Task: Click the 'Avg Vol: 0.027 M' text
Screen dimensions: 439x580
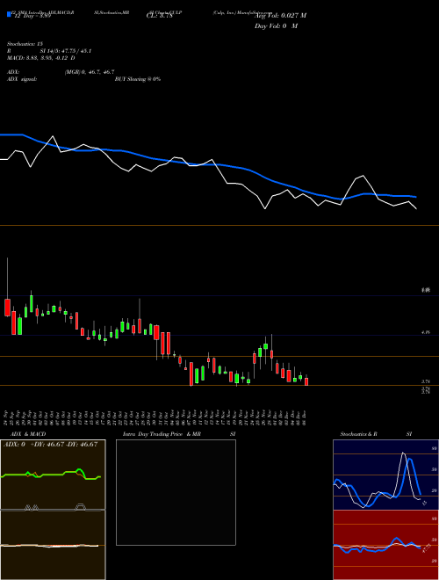Action: pyautogui.click(x=280, y=16)
